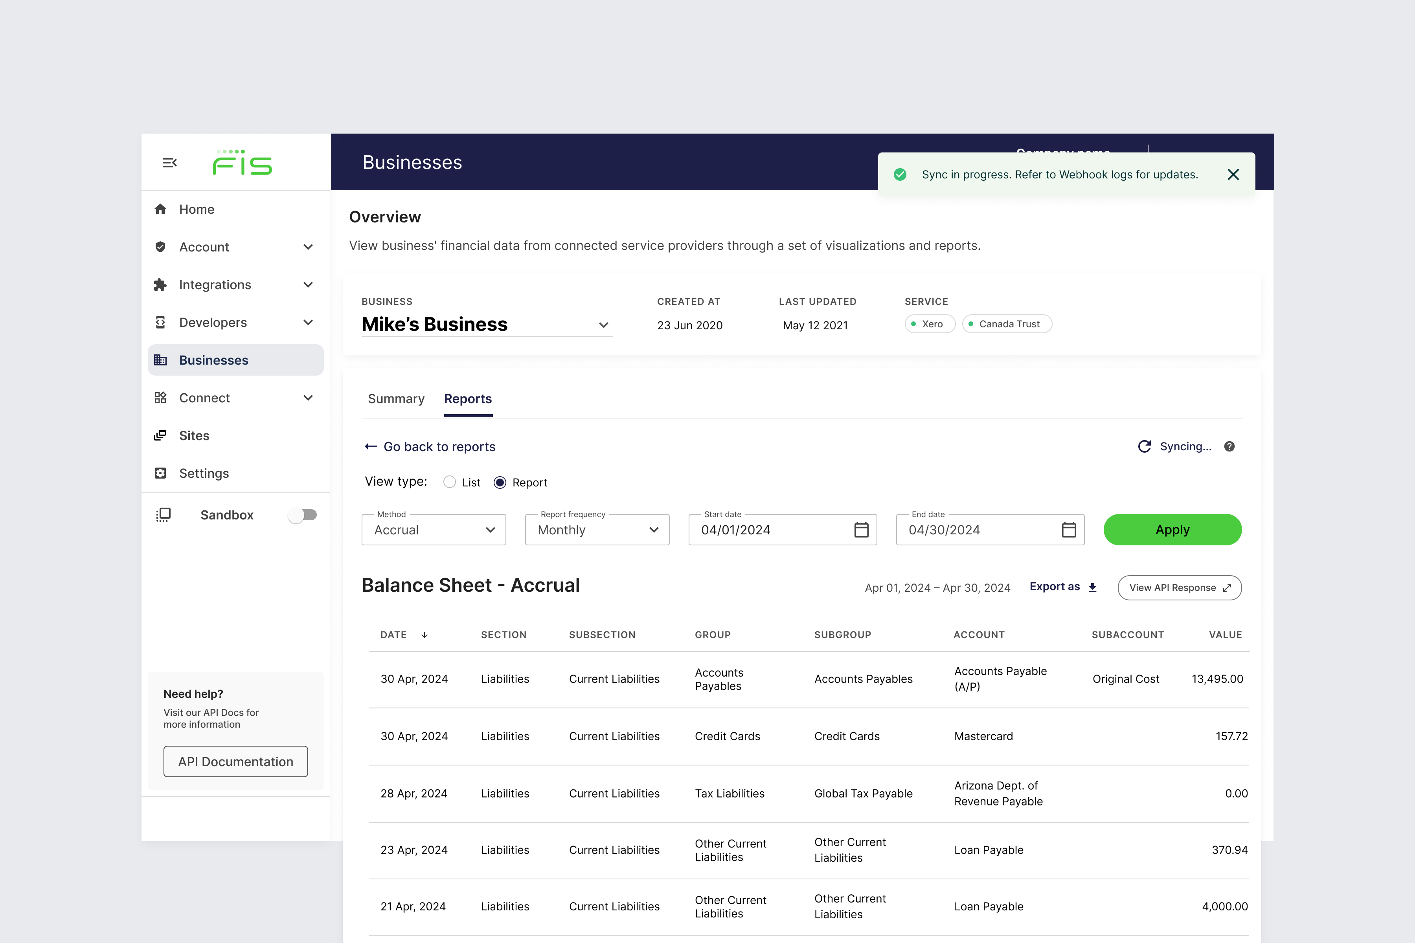Switch to the Summary tab
This screenshot has height=943, width=1415.
tap(396, 399)
